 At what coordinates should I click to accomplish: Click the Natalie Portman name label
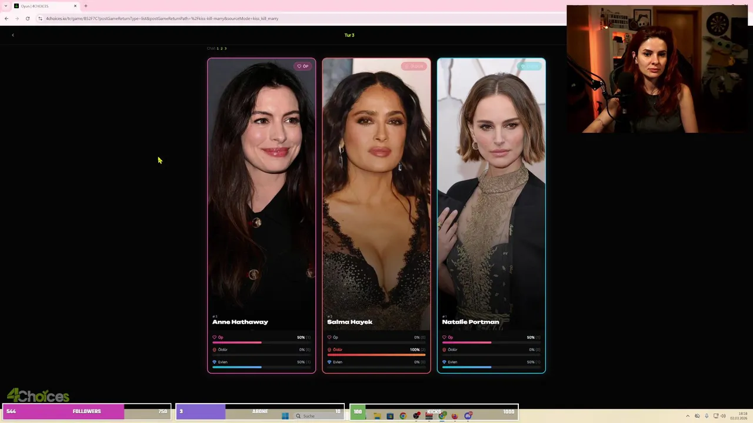pyautogui.click(x=471, y=322)
